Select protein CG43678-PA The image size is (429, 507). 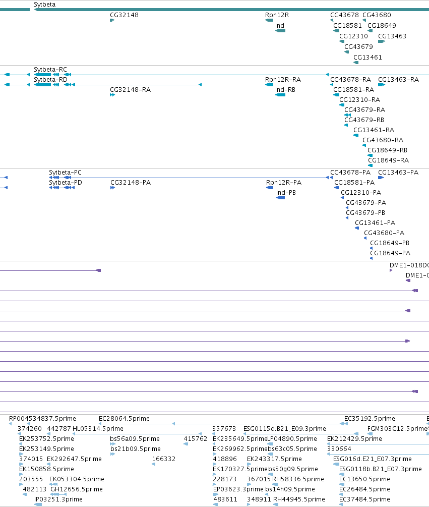pyautogui.click(x=350, y=173)
